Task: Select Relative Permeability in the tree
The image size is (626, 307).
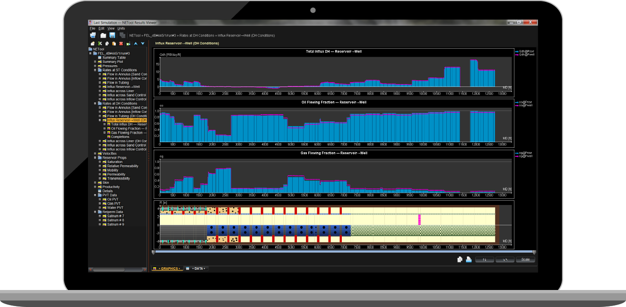Action: coord(123,166)
